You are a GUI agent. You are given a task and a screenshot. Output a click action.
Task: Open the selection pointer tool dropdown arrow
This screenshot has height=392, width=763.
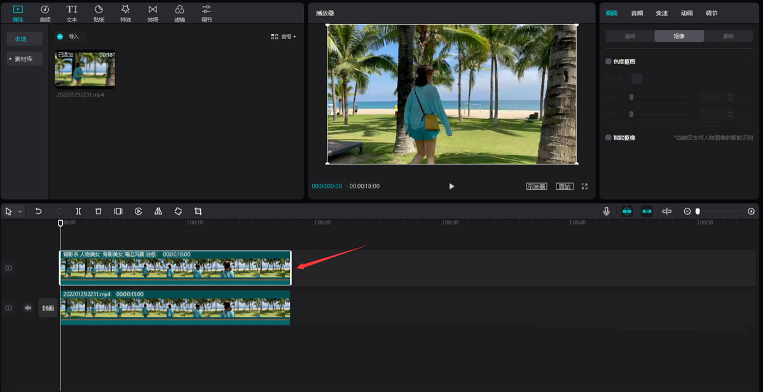click(20, 212)
